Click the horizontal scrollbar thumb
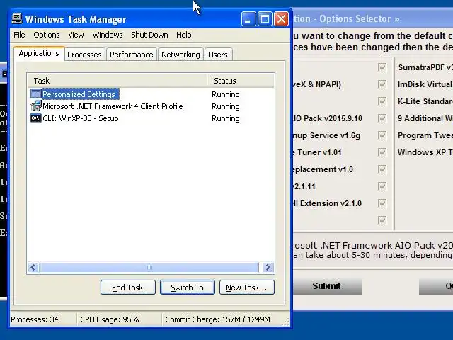The width and height of the screenshot is (453, 340). tap(149, 268)
